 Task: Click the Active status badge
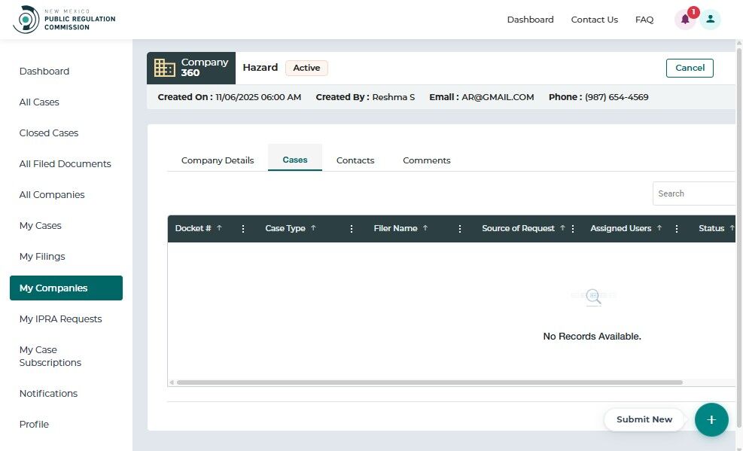point(306,68)
